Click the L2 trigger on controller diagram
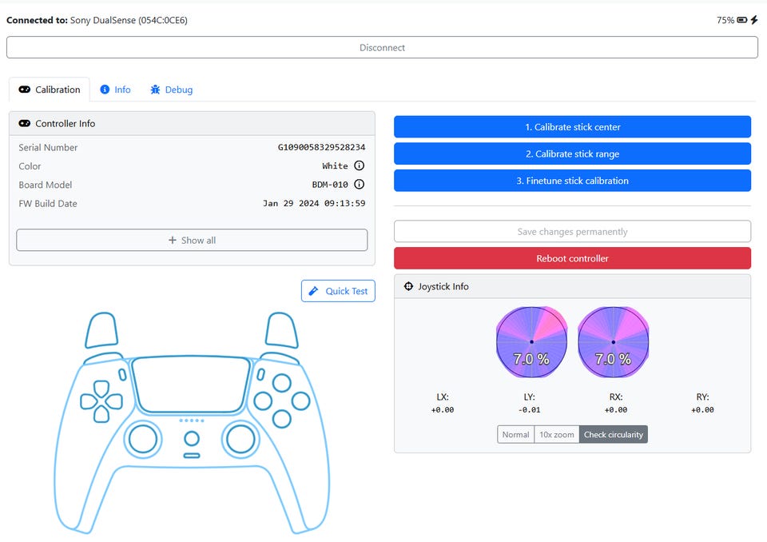Screen dimensions: 767x542 point(101,330)
